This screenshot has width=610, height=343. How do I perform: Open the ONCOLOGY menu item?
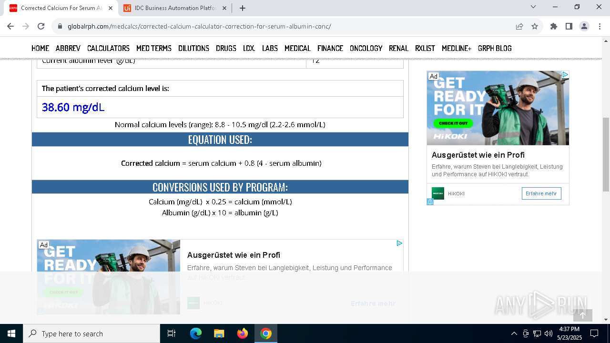pos(366,48)
